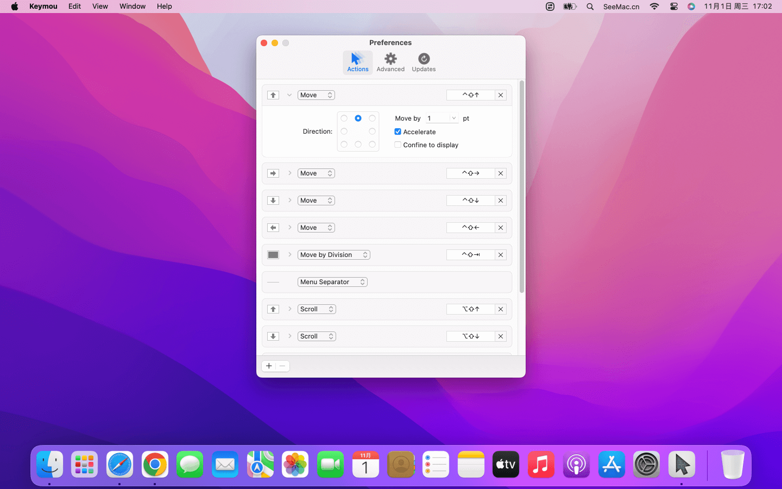Viewport: 782px width, 489px height.
Task: Click the Move by value input field
Action: coord(439,118)
